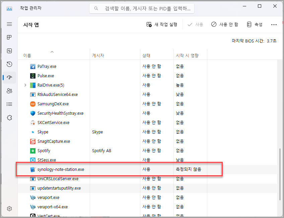284x218 pixels.
Task: Select the PaTray.exe name
Action: point(47,67)
